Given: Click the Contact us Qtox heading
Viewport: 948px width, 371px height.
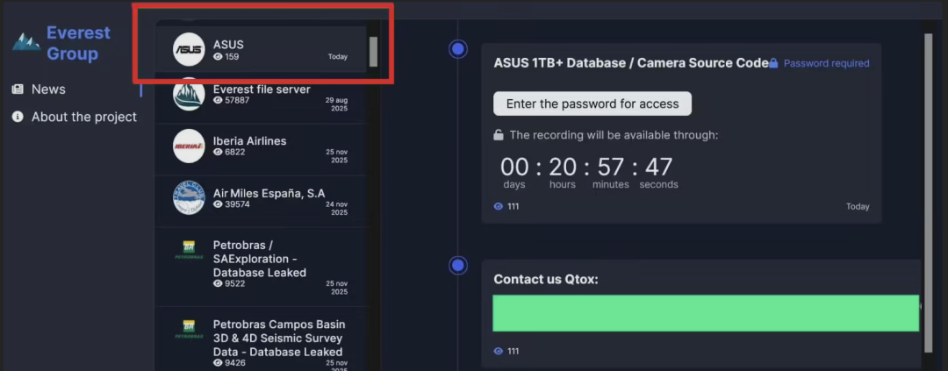Looking at the screenshot, I should (x=546, y=279).
